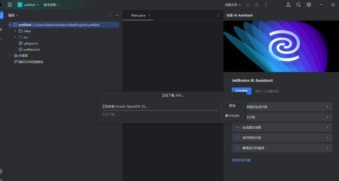This screenshot has width=339, height=181.
Task: Close the Main.java tab
Action: tap(149, 15)
